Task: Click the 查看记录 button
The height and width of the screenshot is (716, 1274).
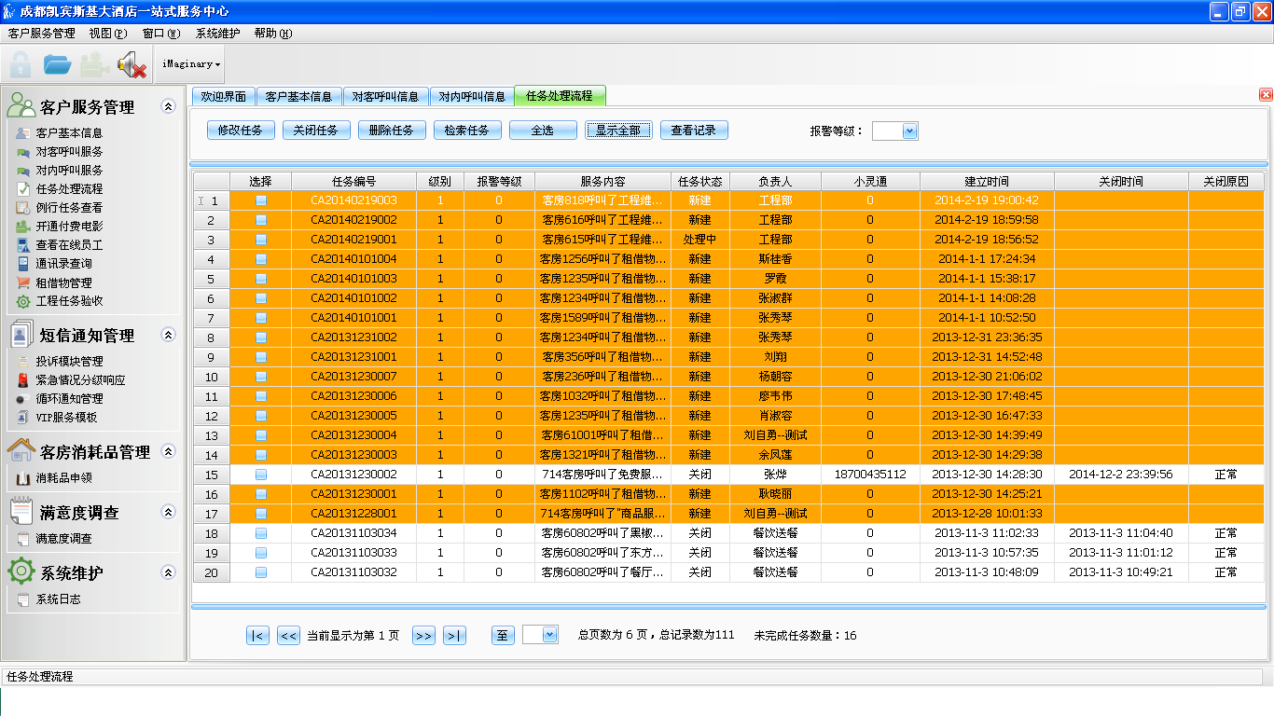Action: [x=694, y=131]
